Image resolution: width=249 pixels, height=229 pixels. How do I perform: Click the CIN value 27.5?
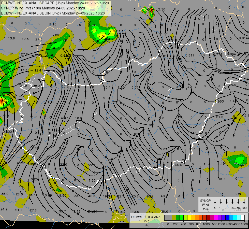click(39, 39)
